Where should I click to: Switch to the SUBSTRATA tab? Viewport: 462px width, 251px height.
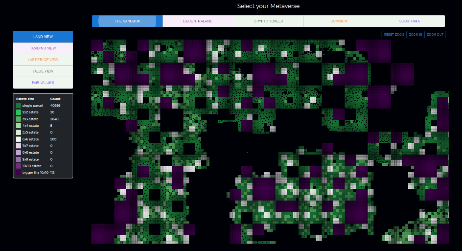pyautogui.click(x=409, y=21)
